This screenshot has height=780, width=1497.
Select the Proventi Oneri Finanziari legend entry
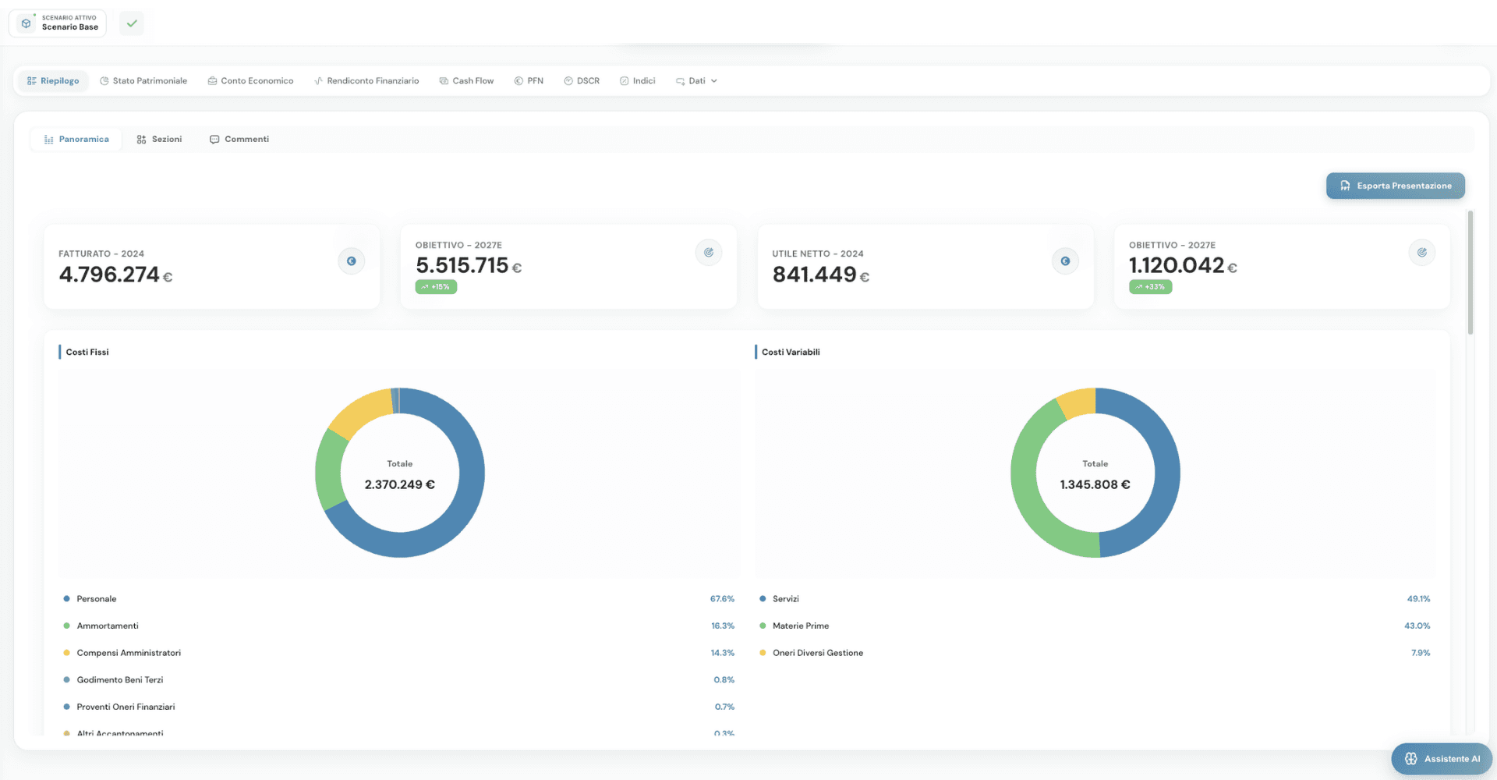[398, 707]
